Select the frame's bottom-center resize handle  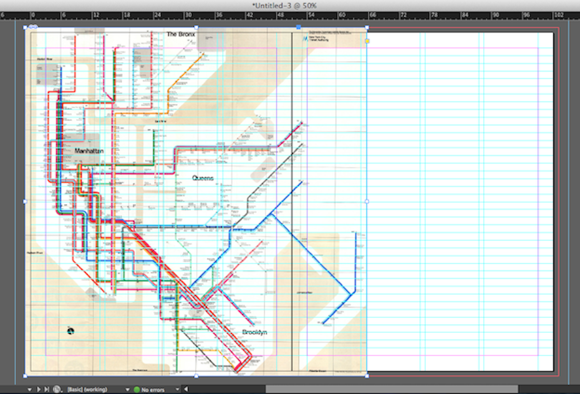point(196,375)
